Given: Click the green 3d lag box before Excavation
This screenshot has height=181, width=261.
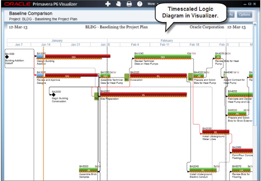Looking at the screenshot, I should coord(127,77).
